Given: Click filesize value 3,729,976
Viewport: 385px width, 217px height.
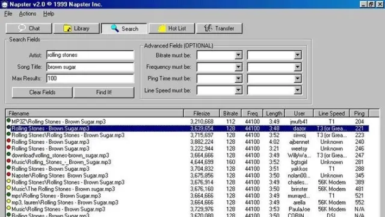Looking at the screenshot, I should pos(202,209).
